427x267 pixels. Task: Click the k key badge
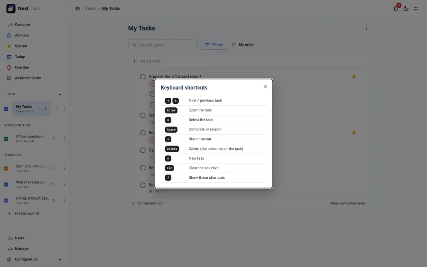[176, 101]
